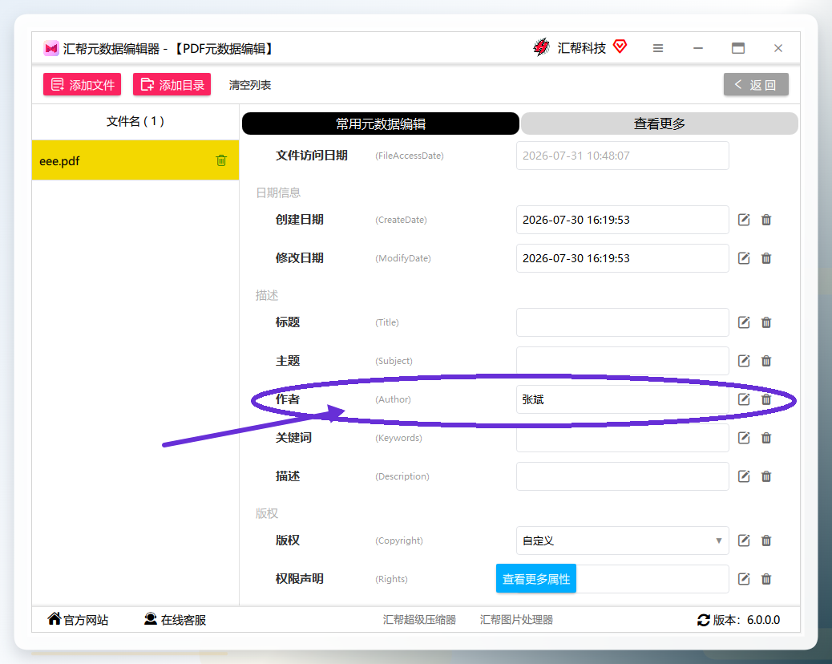The height and width of the screenshot is (664, 832).
Task: Click trash icon in 描述 (Description) row
Action: pyautogui.click(x=766, y=476)
